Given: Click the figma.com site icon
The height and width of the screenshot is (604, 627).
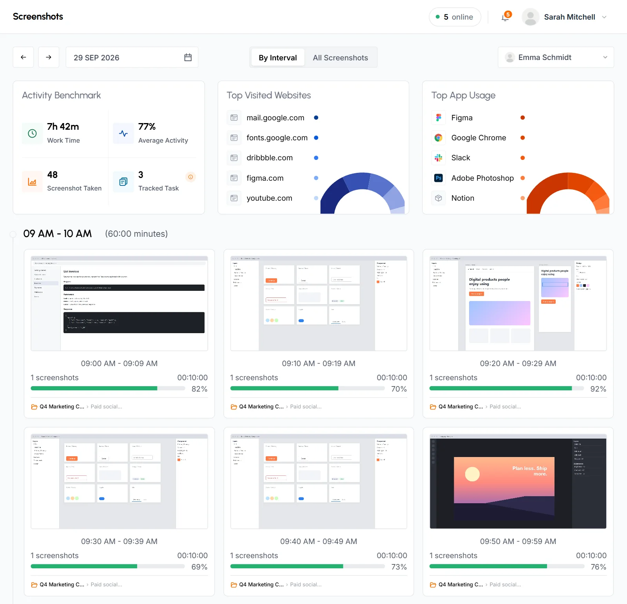Looking at the screenshot, I should 234,178.
